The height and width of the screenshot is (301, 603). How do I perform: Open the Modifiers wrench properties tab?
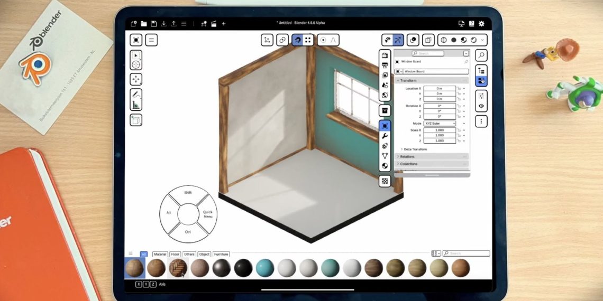pos(385,136)
